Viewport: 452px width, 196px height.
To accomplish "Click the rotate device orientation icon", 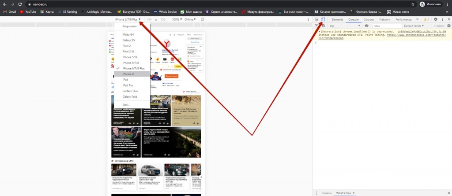I will [203, 19].
